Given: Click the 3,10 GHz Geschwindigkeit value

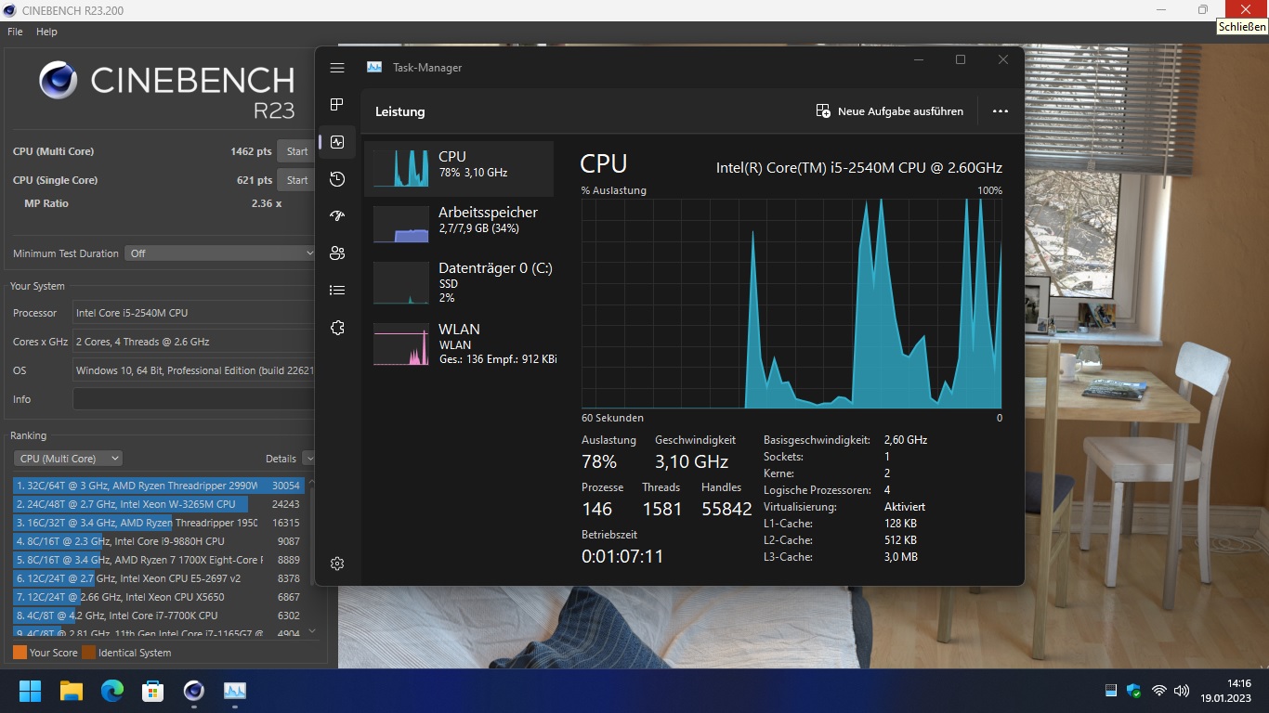Looking at the screenshot, I should (x=691, y=461).
